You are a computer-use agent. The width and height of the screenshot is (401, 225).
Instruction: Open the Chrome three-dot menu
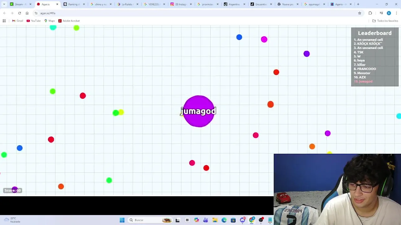pyautogui.click(x=396, y=13)
